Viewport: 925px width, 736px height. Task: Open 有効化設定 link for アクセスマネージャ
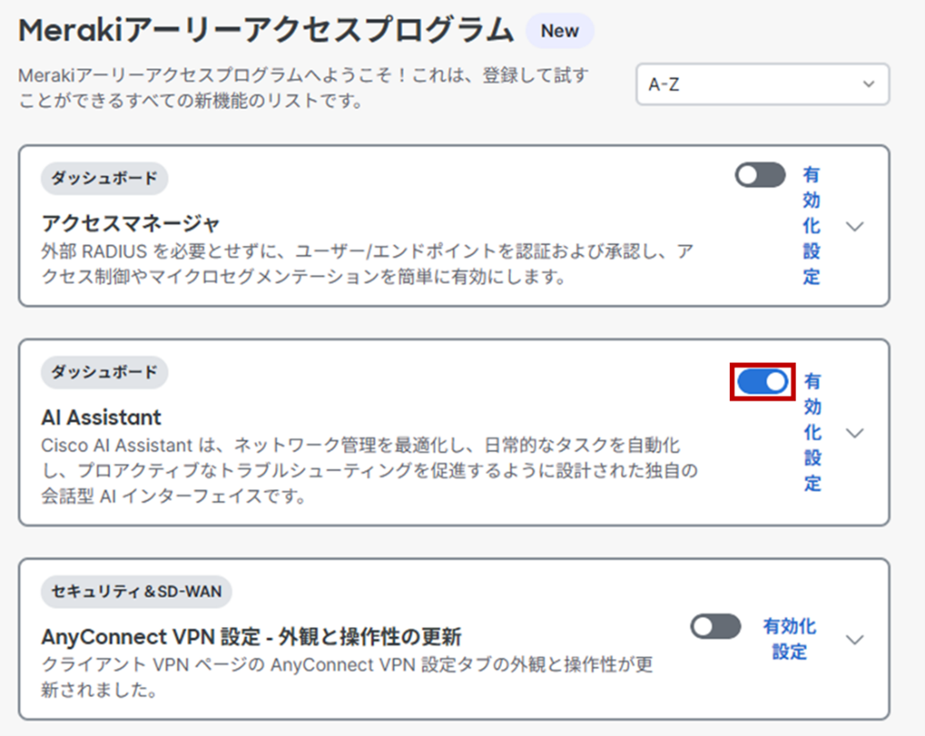pos(811,226)
